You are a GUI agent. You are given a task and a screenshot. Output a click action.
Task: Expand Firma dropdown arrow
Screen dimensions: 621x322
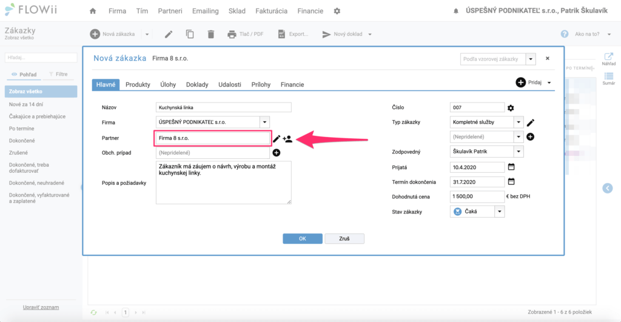tap(264, 122)
